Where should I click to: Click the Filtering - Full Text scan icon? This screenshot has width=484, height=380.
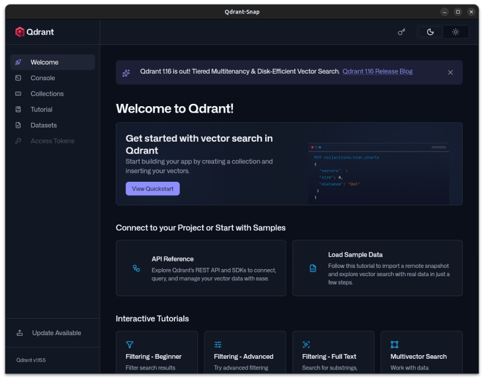point(306,344)
